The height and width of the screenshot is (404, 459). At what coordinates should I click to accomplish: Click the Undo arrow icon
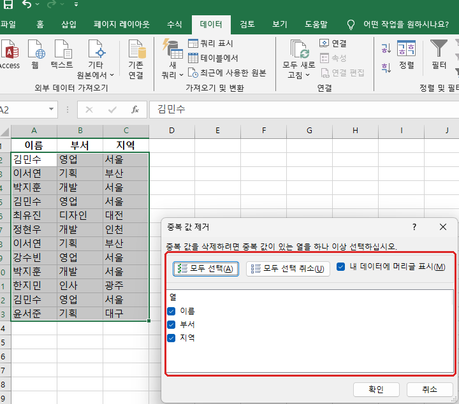(x=27, y=4)
